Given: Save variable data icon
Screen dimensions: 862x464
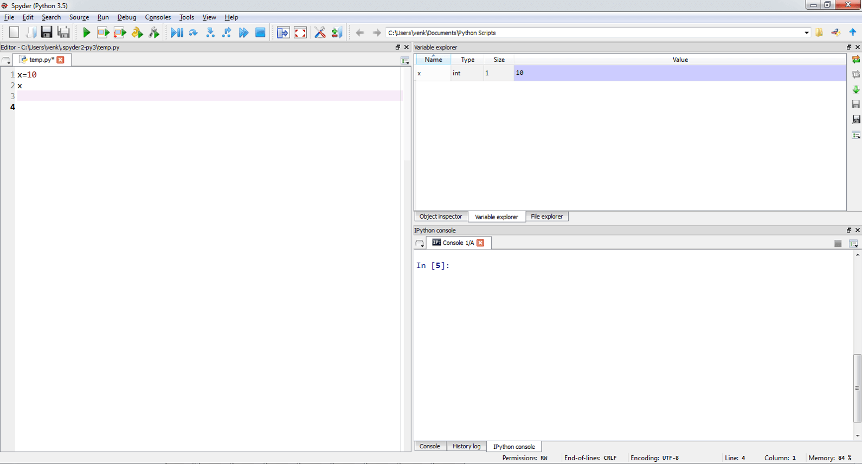Looking at the screenshot, I should (x=856, y=104).
